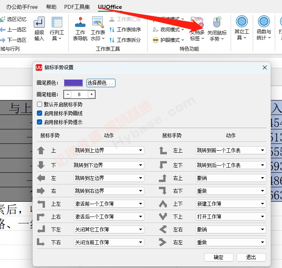
Task: Click 关闭鼠标手势 mouse icon
Action: click(217, 22)
